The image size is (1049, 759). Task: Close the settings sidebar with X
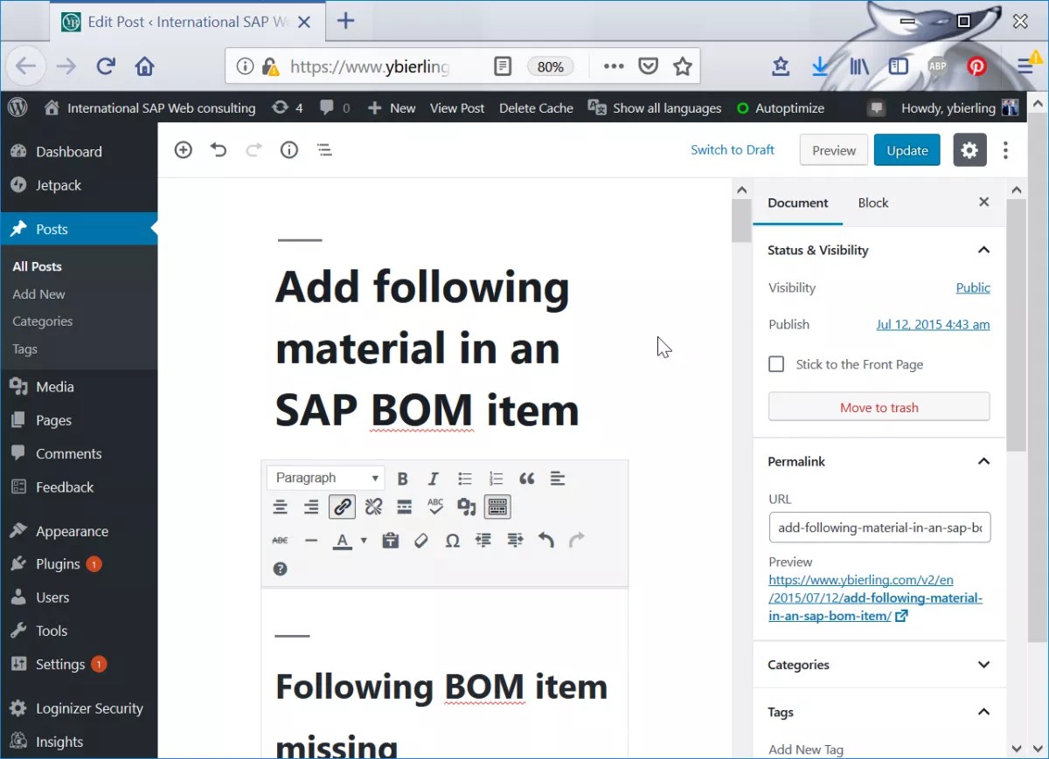[x=983, y=202]
